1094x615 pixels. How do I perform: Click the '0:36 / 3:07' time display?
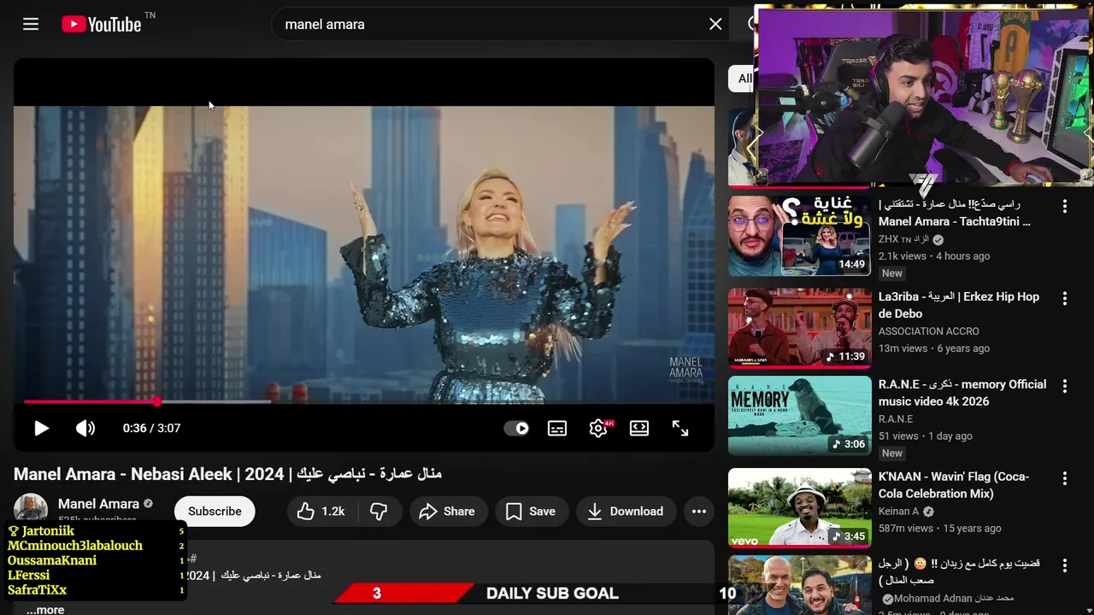click(151, 428)
